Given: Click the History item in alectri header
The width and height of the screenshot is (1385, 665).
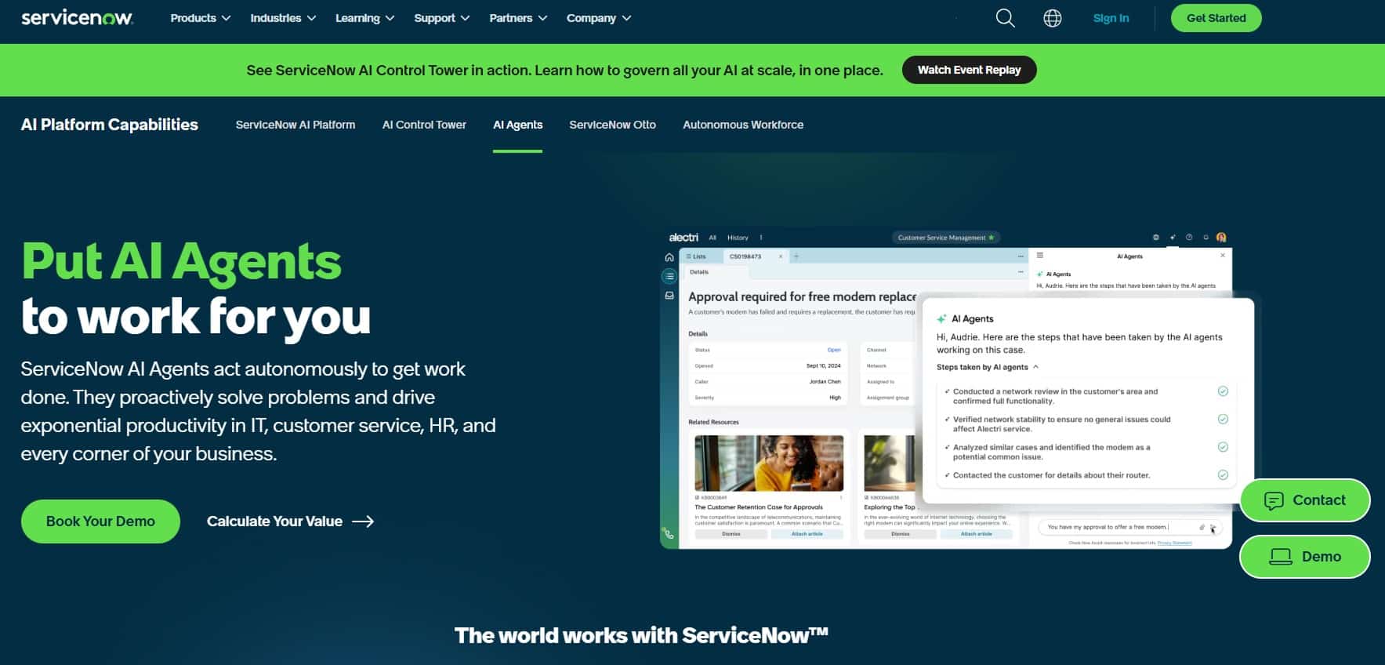Looking at the screenshot, I should click(738, 238).
